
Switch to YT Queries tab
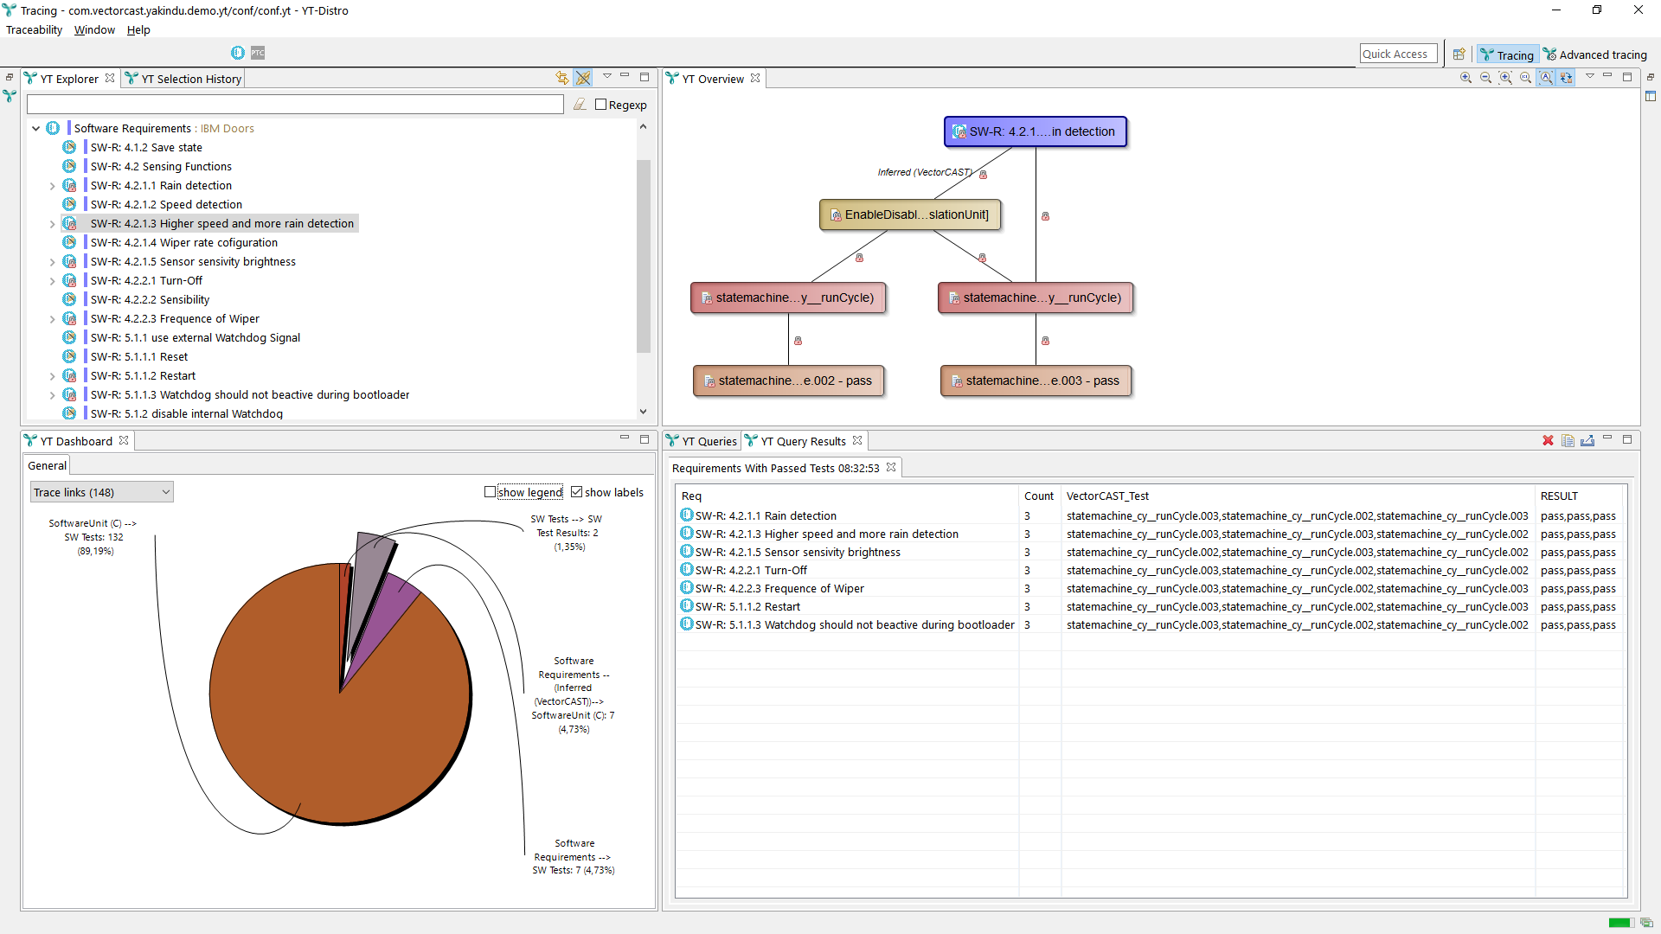[x=702, y=441]
